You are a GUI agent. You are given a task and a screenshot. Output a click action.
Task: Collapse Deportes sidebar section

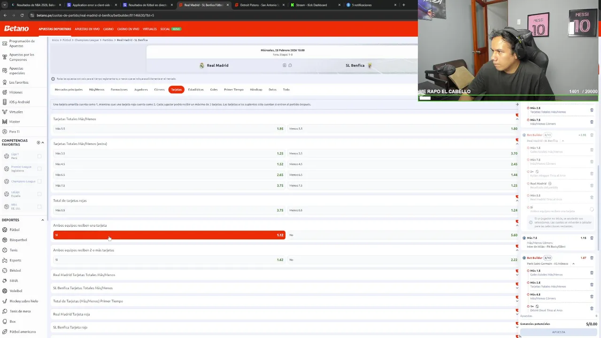click(x=42, y=220)
